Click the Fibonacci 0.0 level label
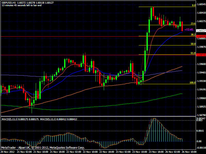The image size is (206, 154). [x=194, y=5]
